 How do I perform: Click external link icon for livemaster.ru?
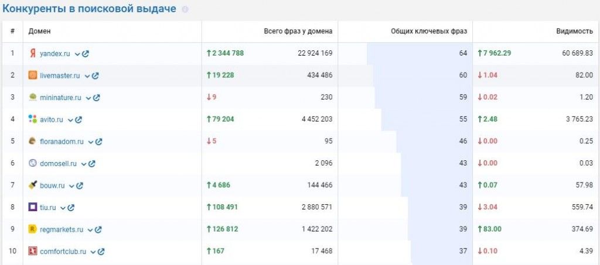(96, 75)
